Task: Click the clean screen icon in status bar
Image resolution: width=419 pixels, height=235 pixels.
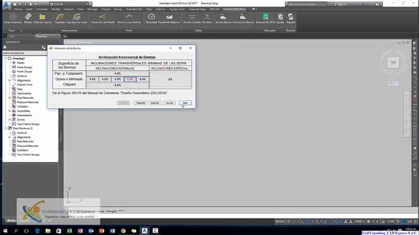Action: (410, 221)
